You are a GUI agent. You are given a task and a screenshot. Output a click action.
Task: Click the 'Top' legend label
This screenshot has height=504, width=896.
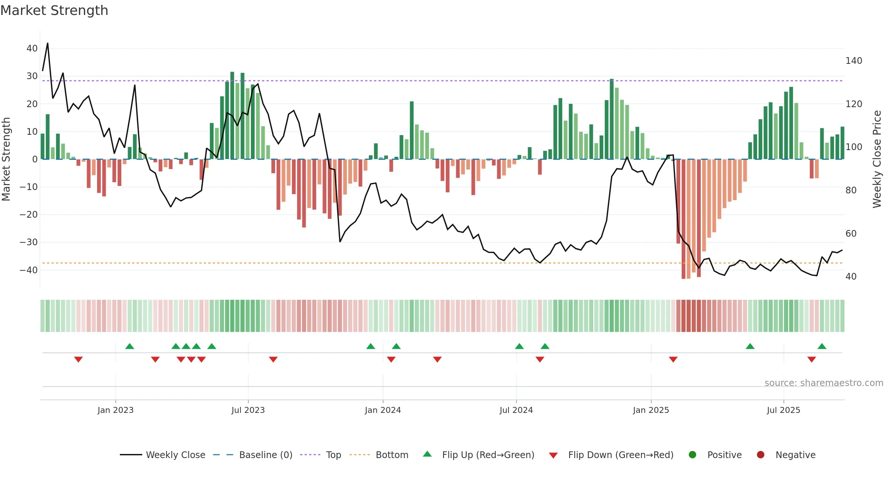(334, 455)
